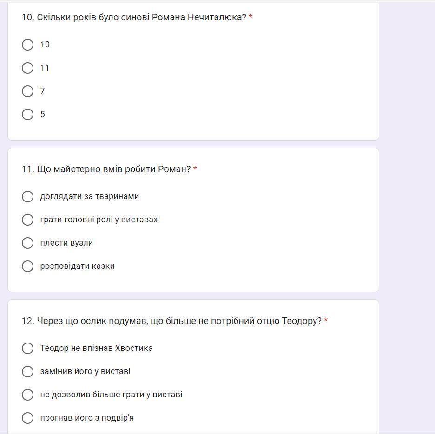This screenshot has width=435, height=434.
Task: Mark radio 'прогнав його з подвір'я'
Action: click(x=27, y=418)
